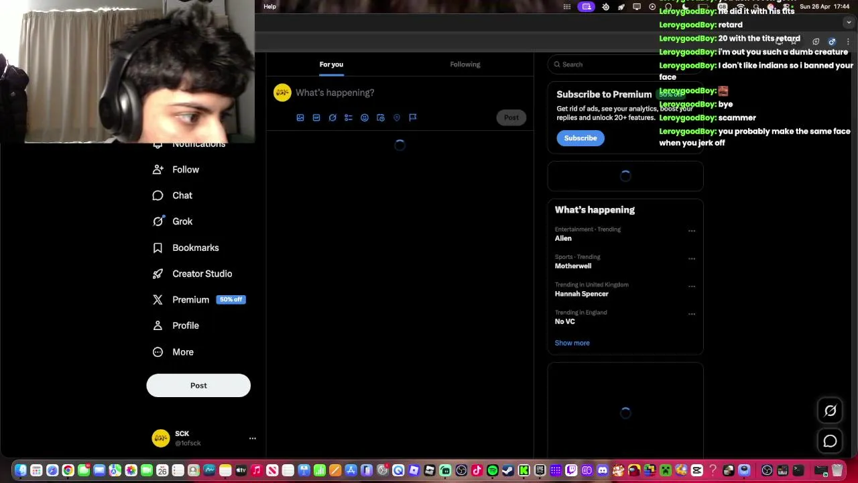Click the SCK profile avatar in the composer
Screen dimensions: 858x483
pyautogui.click(x=282, y=93)
